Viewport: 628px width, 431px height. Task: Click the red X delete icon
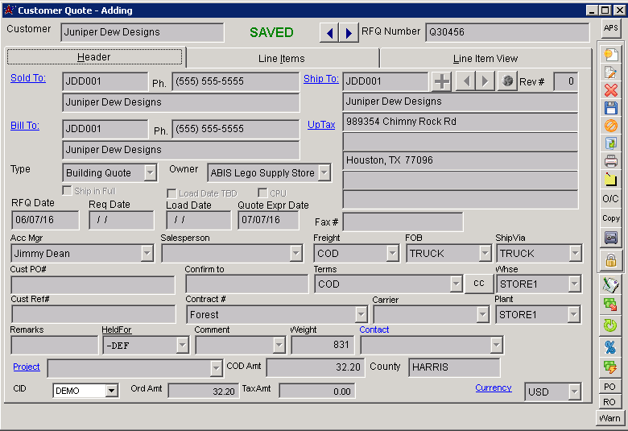tap(610, 90)
